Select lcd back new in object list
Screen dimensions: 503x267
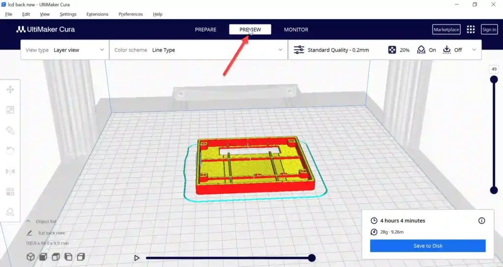point(51,233)
